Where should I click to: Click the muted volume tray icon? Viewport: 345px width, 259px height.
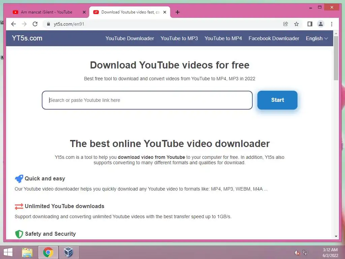click(297, 253)
